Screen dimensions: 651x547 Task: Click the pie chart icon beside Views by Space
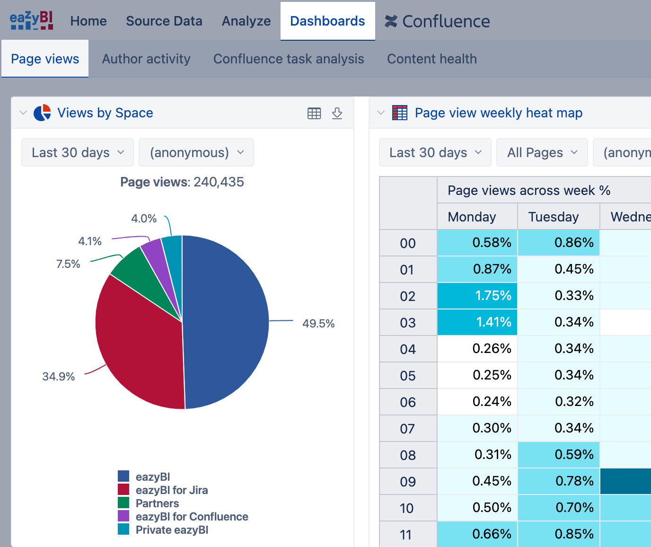pyautogui.click(x=42, y=113)
